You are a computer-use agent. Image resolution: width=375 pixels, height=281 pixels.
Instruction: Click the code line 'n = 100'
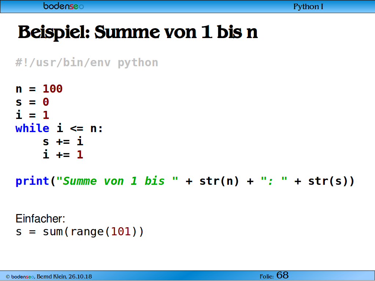pyautogui.click(x=39, y=89)
